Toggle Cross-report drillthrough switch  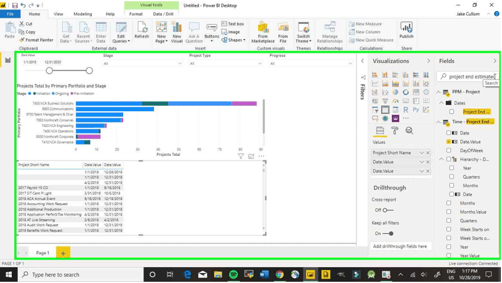[388, 210]
